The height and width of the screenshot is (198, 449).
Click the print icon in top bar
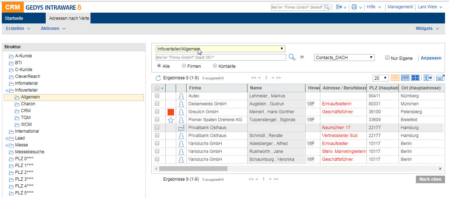[354, 7]
